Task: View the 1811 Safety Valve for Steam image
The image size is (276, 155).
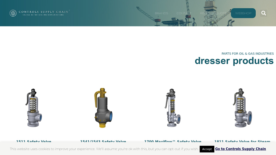Action: pos(242,108)
